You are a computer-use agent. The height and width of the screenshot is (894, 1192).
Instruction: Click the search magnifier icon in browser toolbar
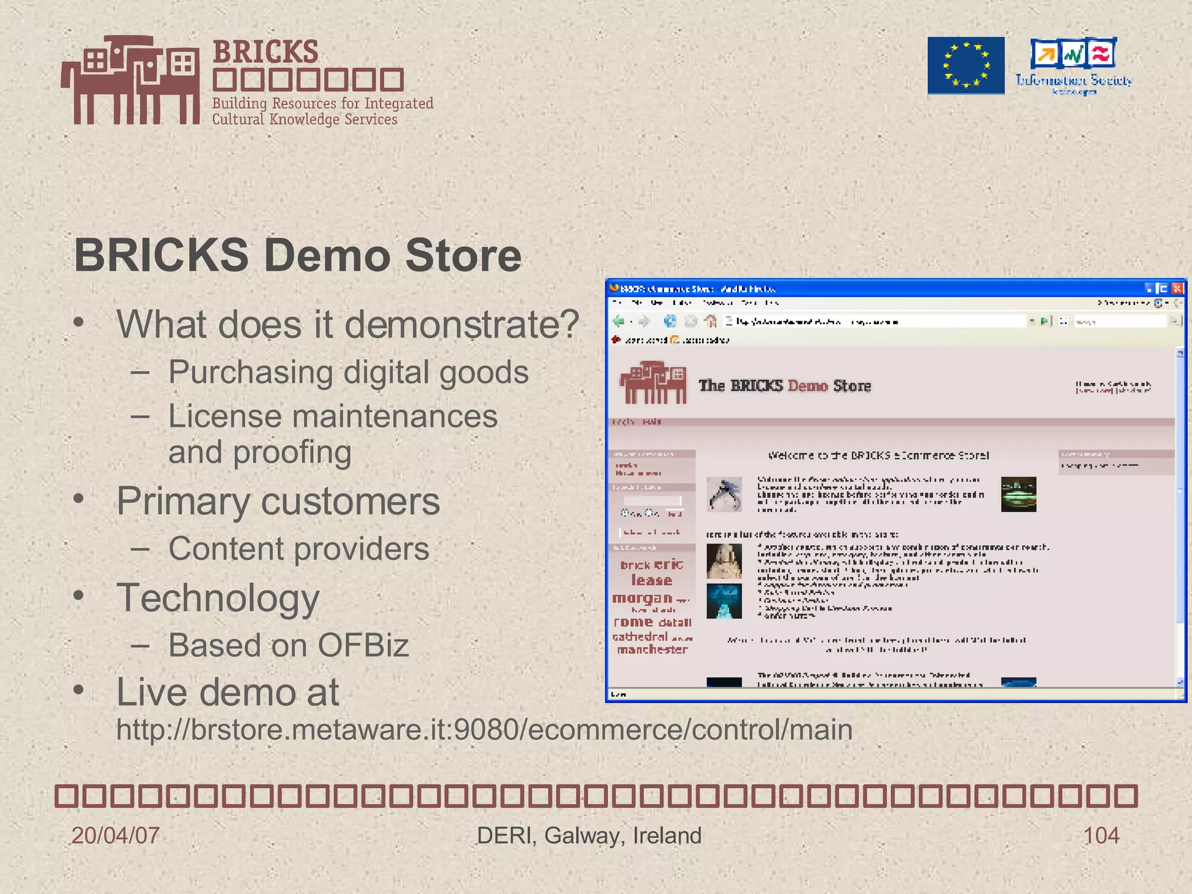[x=1174, y=321]
